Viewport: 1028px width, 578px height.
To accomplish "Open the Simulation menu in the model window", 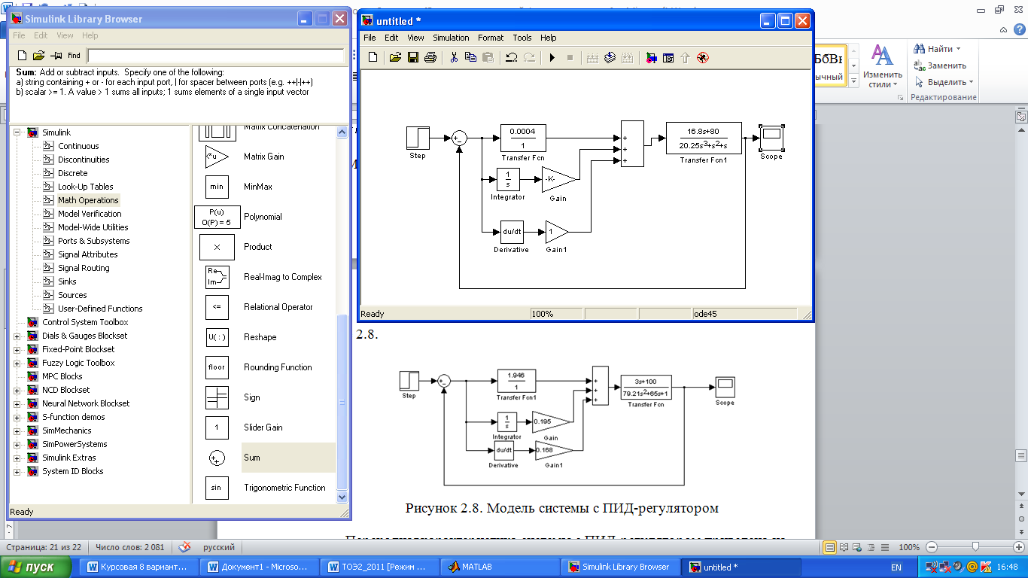I will click(x=451, y=38).
